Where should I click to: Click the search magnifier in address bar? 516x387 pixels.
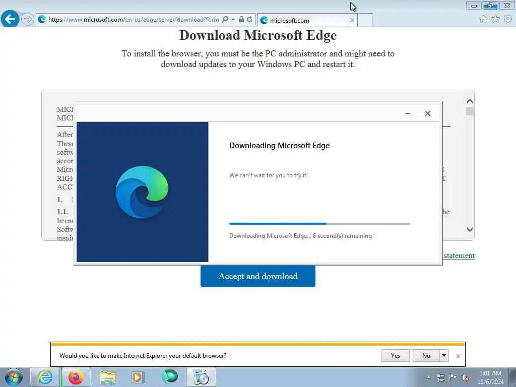[225, 20]
